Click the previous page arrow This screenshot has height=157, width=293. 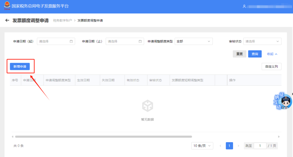220,146
